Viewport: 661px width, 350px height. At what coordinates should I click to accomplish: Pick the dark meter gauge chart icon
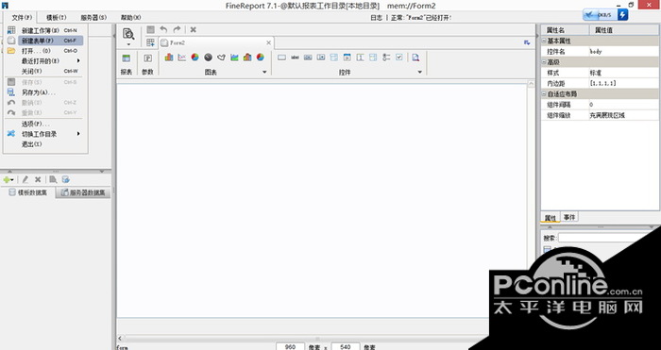[208, 58]
